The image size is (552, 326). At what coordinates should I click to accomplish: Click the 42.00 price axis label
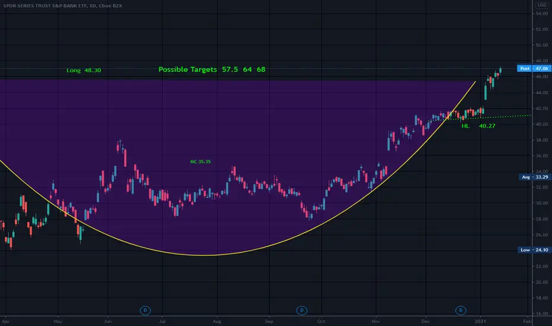click(x=542, y=108)
